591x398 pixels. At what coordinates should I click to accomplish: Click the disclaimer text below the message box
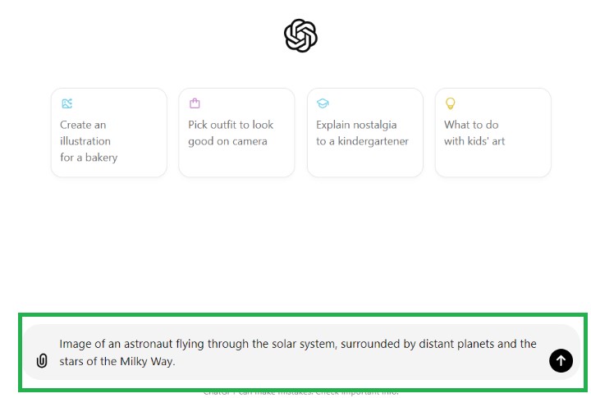tap(300, 392)
